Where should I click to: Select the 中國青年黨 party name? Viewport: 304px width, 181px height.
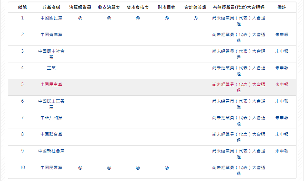51,35
